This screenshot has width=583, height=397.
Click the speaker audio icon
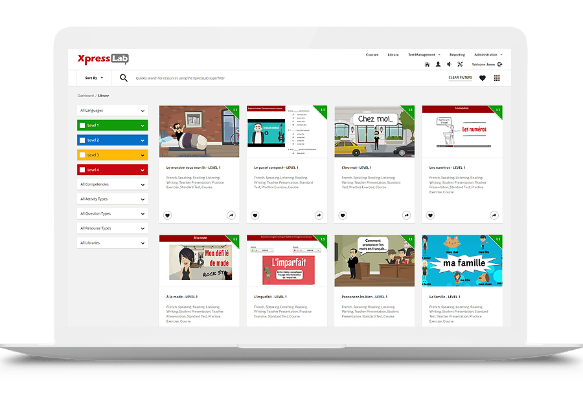tap(449, 64)
